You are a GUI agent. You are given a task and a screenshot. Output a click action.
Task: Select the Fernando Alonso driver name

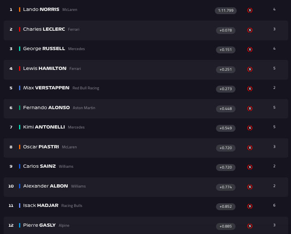tap(46, 108)
